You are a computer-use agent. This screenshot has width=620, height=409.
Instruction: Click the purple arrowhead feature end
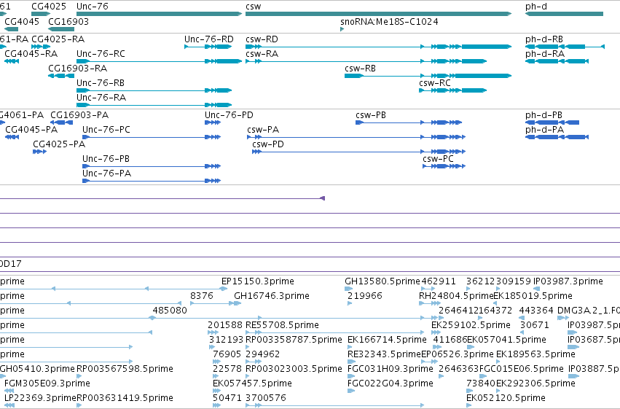322,198
